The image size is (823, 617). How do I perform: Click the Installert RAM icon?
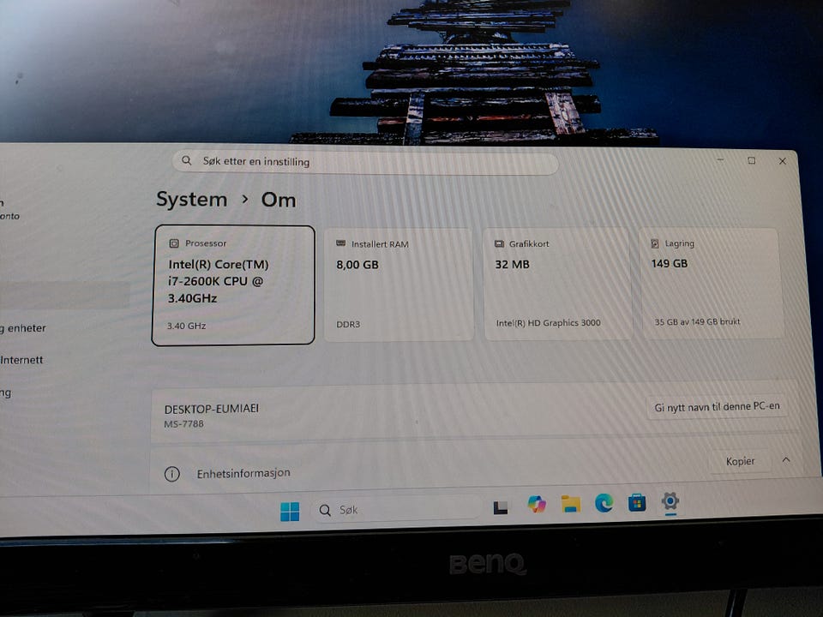(x=340, y=243)
